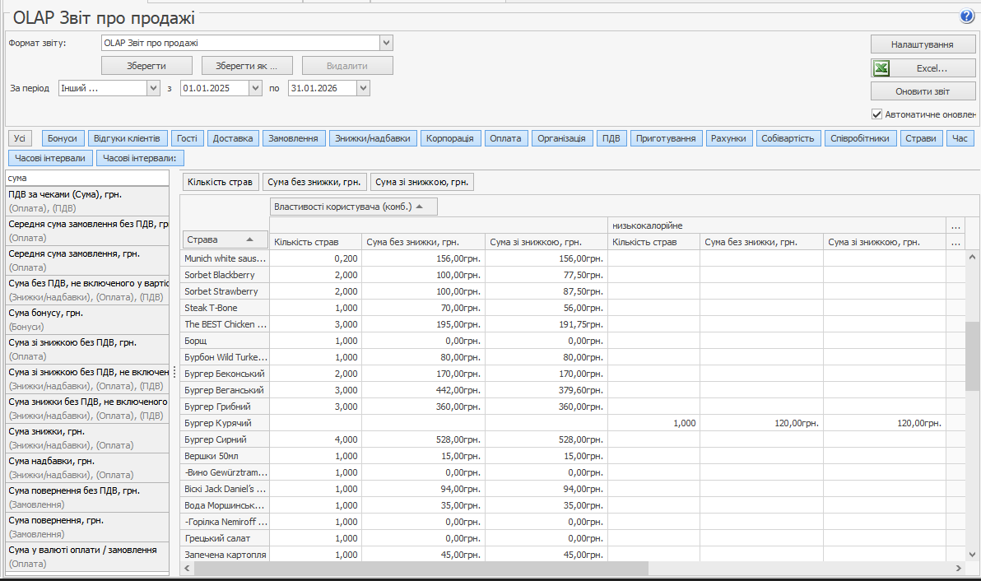The height and width of the screenshot is (581, 981).
Task: Click the Оновити звіт button
Action: click(923, 91)
